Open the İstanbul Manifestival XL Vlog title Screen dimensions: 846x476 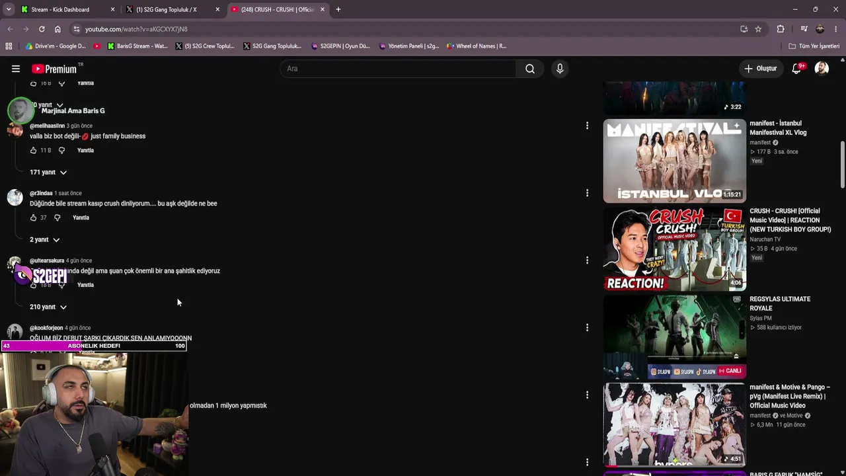click(778, 128)
